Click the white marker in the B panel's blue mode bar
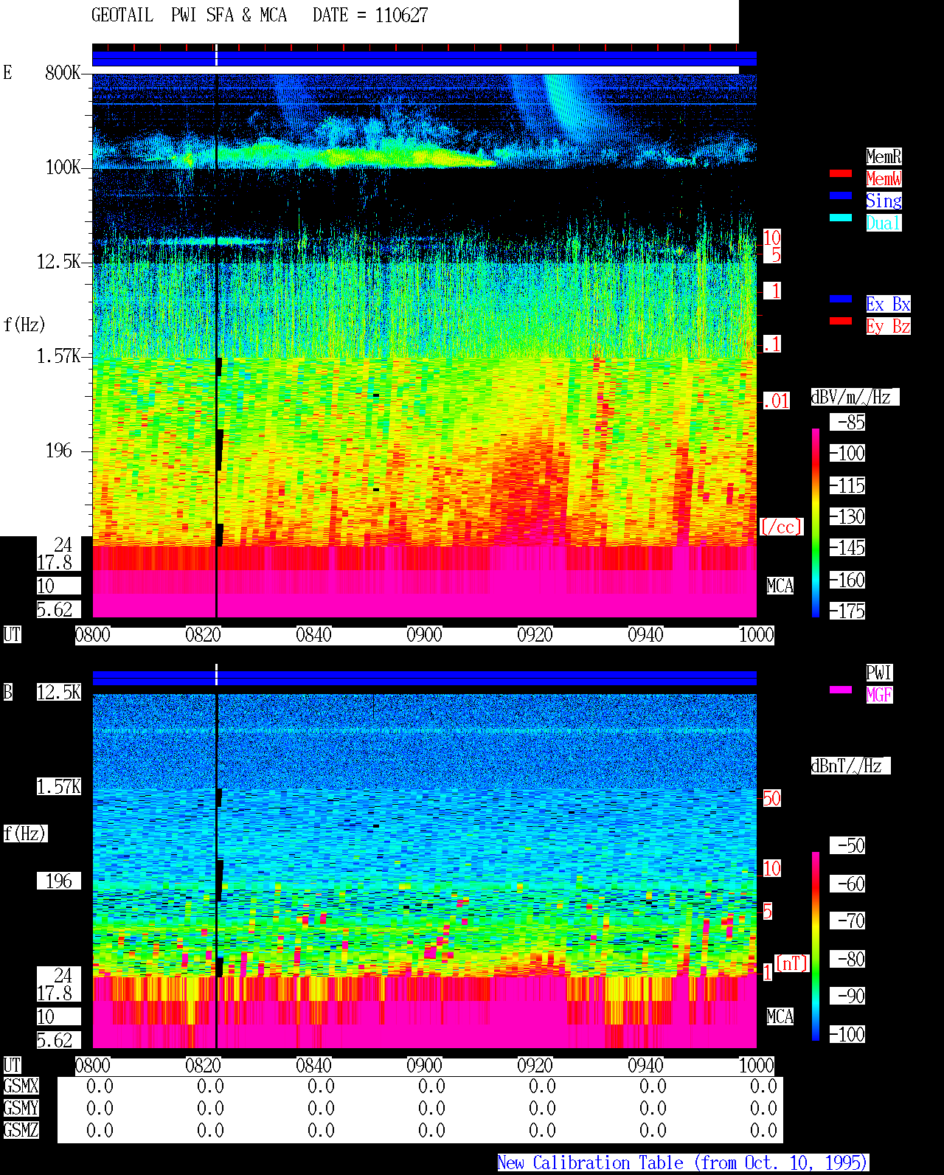 (x=216, y=675)
